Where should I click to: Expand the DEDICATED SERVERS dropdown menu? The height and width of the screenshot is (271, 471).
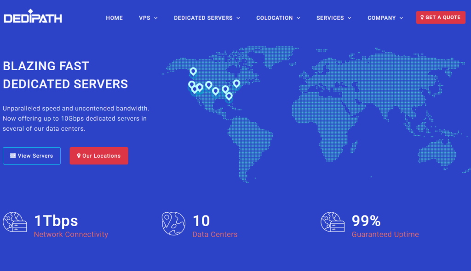click(x=207, y=18)
